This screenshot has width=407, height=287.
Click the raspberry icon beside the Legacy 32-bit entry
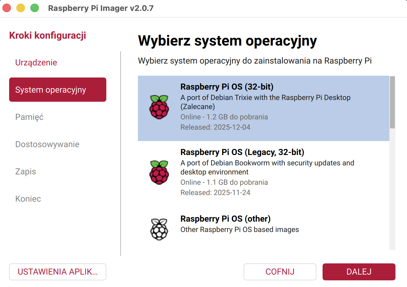point(159,173)
